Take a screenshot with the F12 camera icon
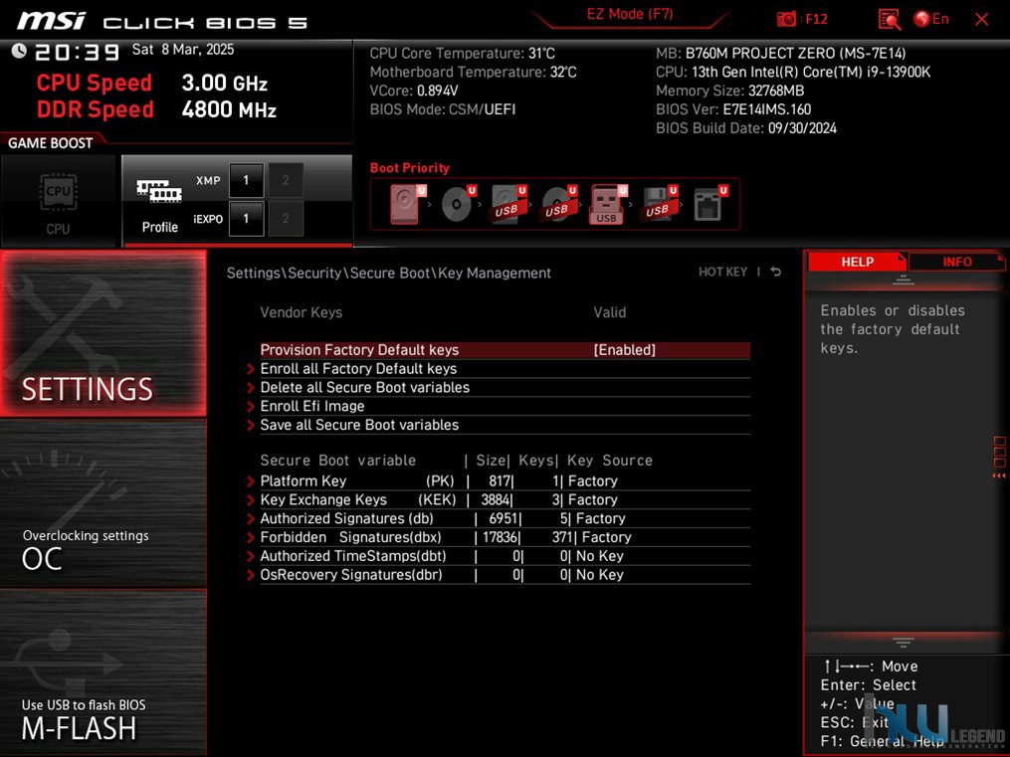Viewport: 1010px width, 757px height. pyautogui.click(x=786, y=19)
